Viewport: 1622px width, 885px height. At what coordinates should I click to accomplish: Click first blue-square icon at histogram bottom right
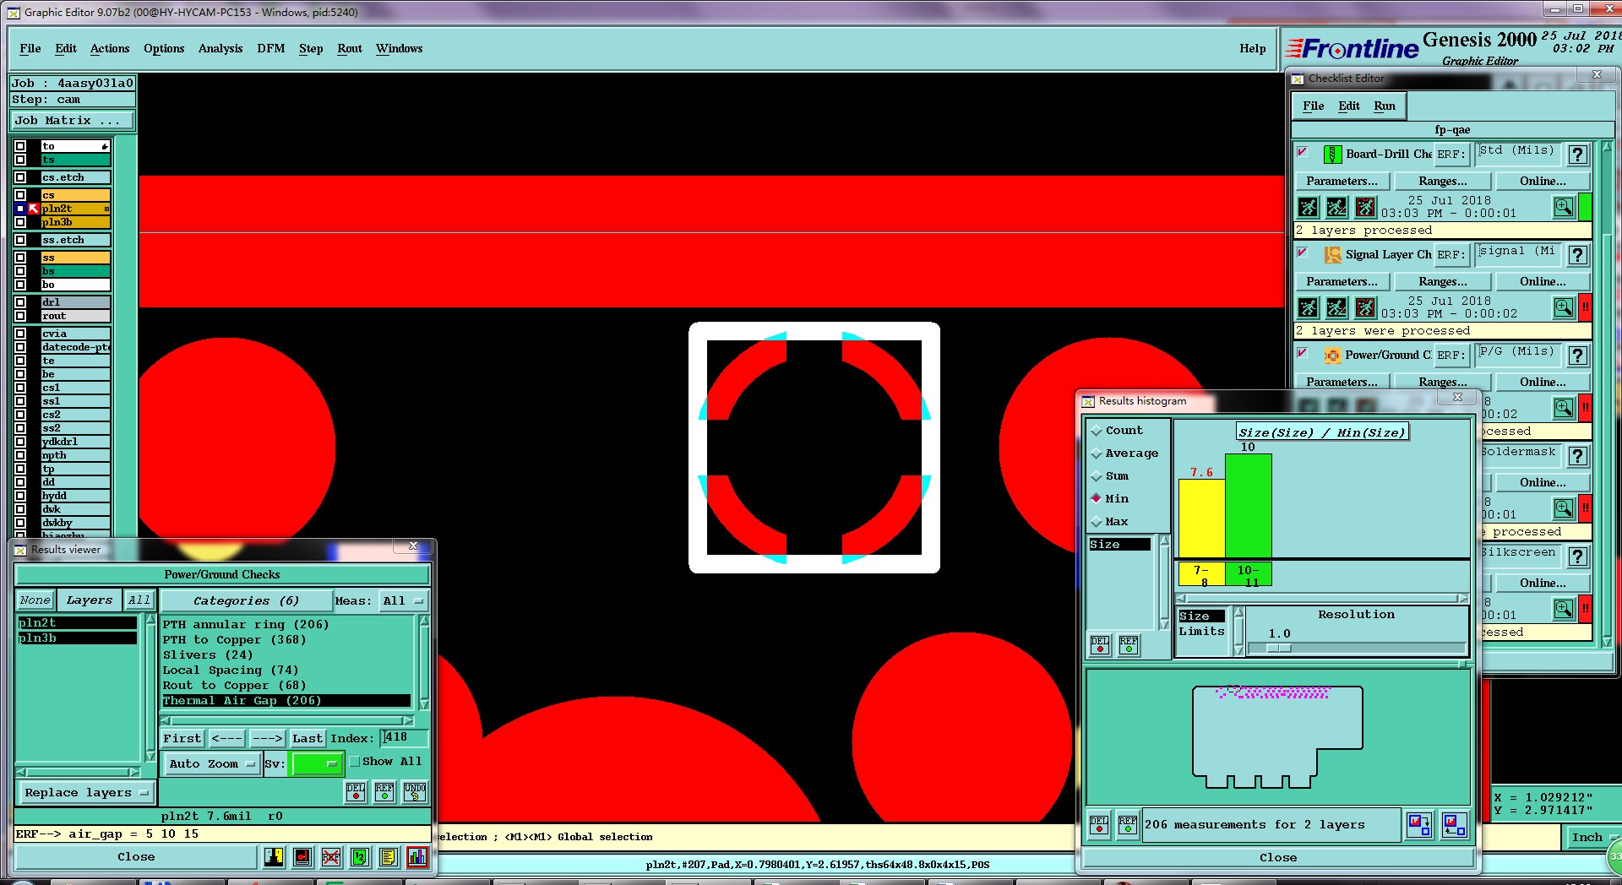coord(1419,824)
